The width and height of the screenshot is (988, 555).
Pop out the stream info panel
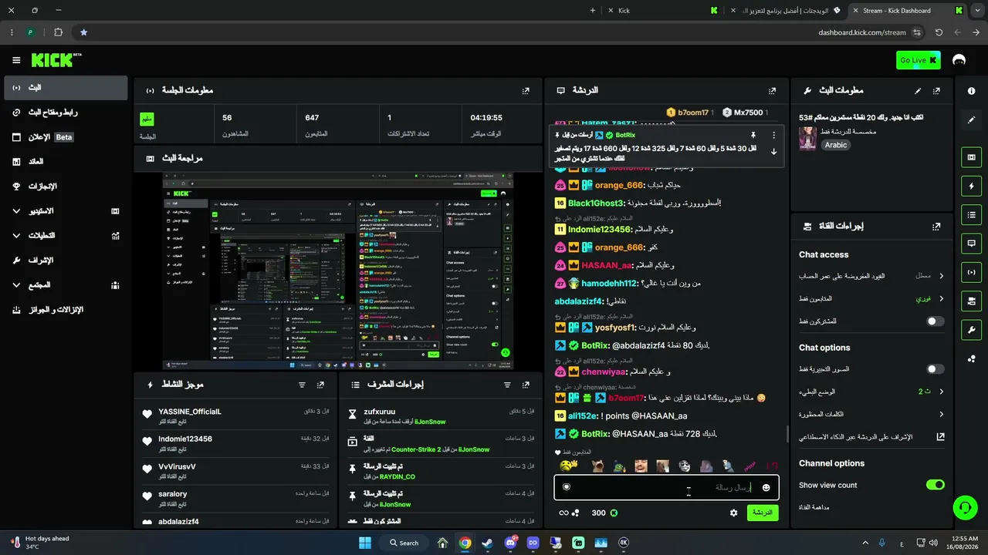click(x=936, y=90)
